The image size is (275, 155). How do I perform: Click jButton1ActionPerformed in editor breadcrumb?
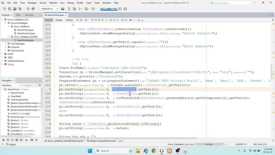coord(103,141)
